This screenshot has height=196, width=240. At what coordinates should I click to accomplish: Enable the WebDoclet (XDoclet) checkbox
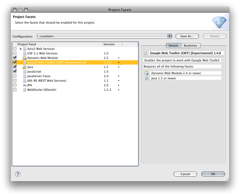coord(15,90)
